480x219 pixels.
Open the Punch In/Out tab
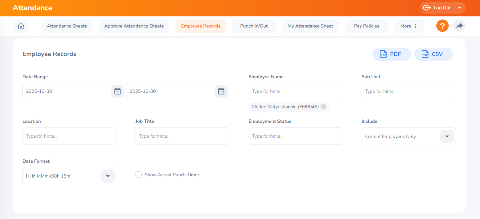(254, 26)
